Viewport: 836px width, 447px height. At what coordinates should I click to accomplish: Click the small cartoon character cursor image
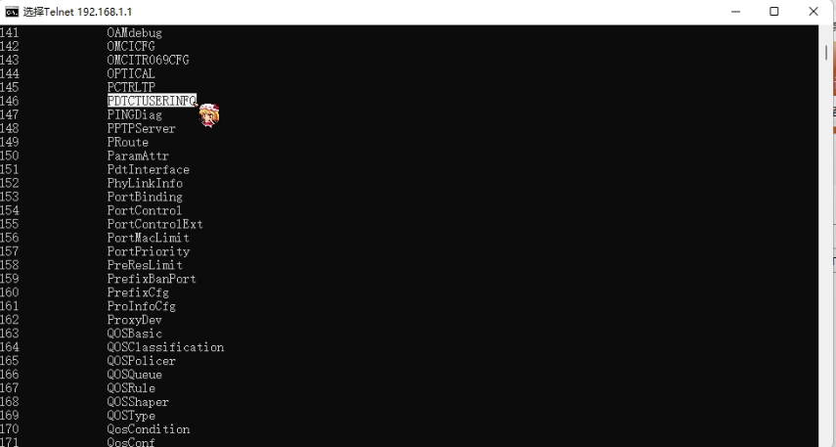[209, 115]
